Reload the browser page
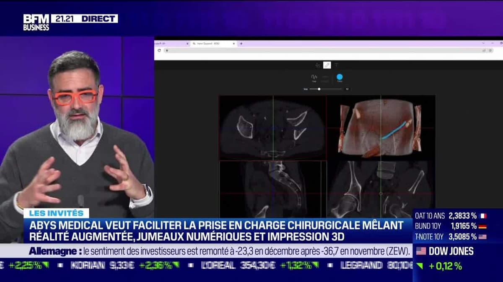 (x=159, y=50)
